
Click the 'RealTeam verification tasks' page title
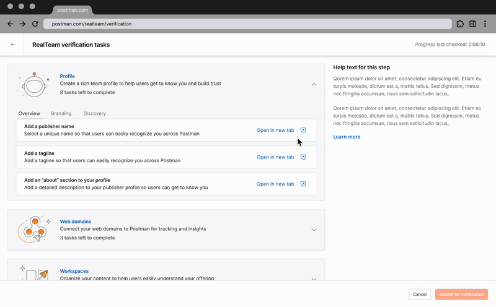coord(71,45)
